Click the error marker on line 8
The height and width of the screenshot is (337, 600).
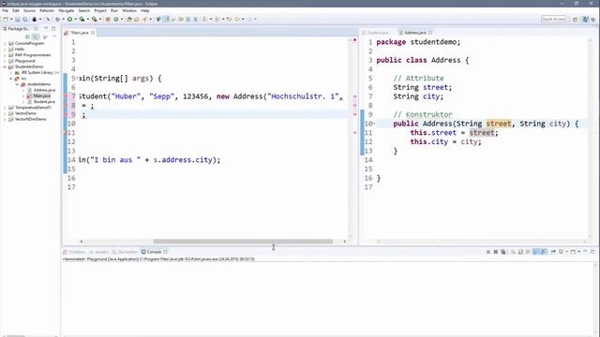pos(65,106)
